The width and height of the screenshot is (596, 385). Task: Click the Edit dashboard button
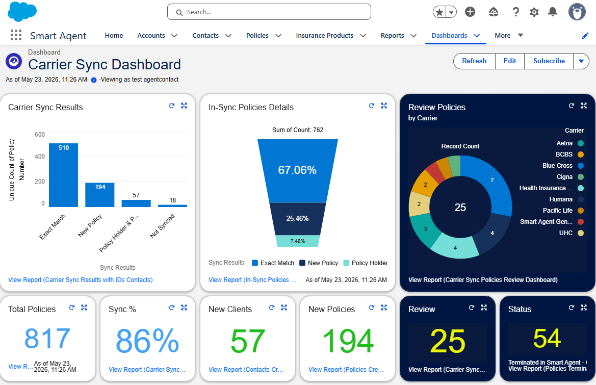click(x=510, y=61)
